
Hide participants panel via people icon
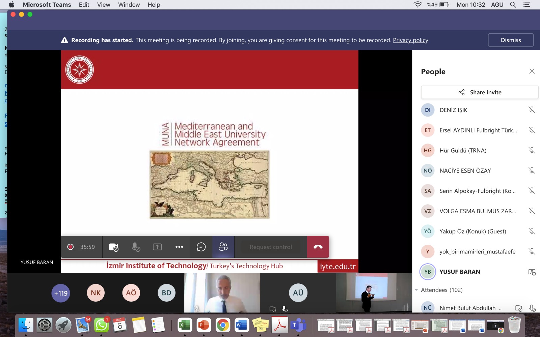click(223, 247)
